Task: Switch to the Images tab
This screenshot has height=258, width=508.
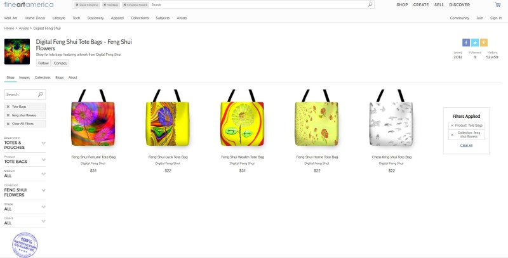Action: click(24, 77)
